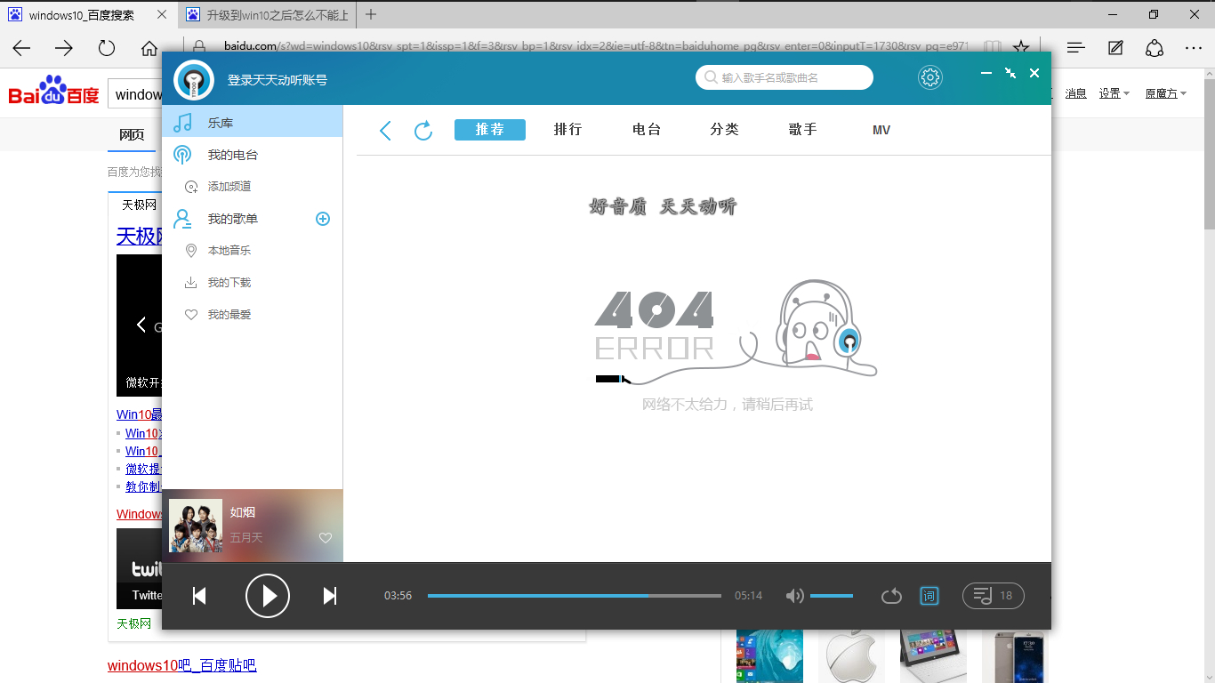Viewport: 1215px width, 683px height.
Task: Add page to favorites with the star icon
Action: tap(1021, 47)
